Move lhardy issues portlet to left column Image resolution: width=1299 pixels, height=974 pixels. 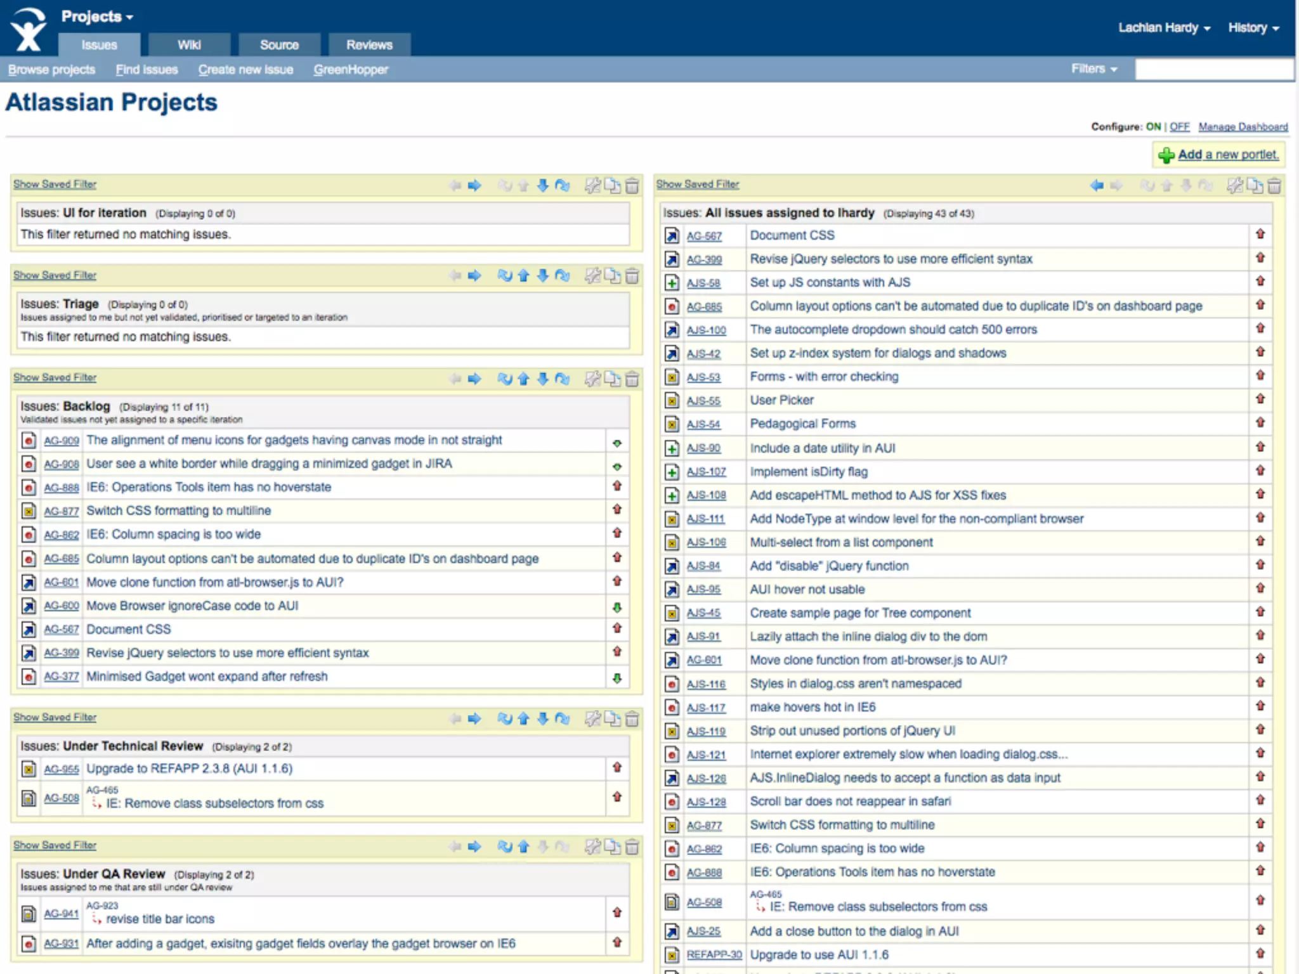click(x=1097, y=185)
